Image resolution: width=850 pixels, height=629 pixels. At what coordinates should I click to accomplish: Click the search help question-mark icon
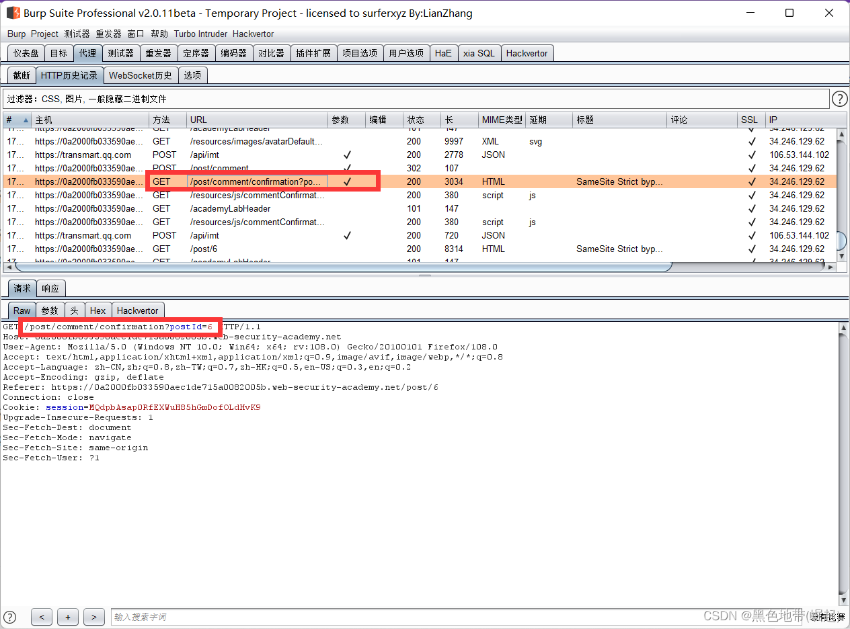[x=10, y=616]
